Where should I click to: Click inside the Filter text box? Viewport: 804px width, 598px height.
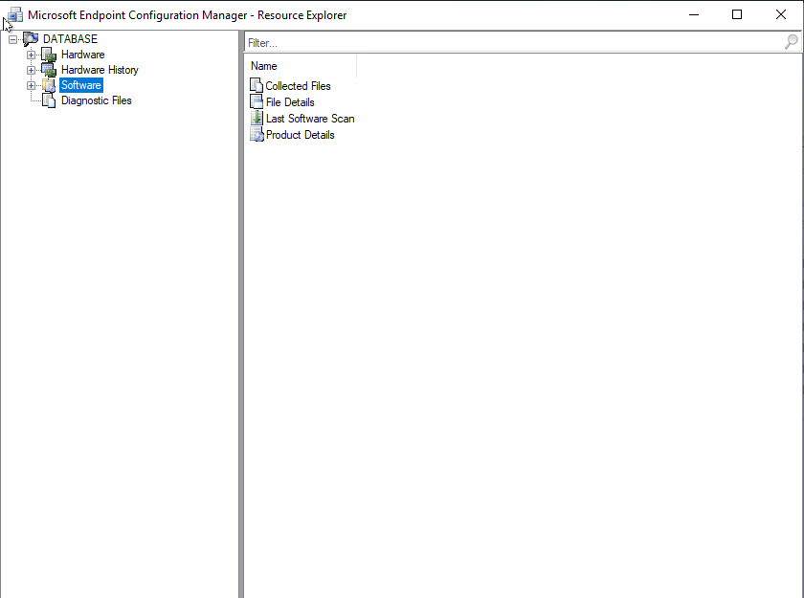point(507,43)
